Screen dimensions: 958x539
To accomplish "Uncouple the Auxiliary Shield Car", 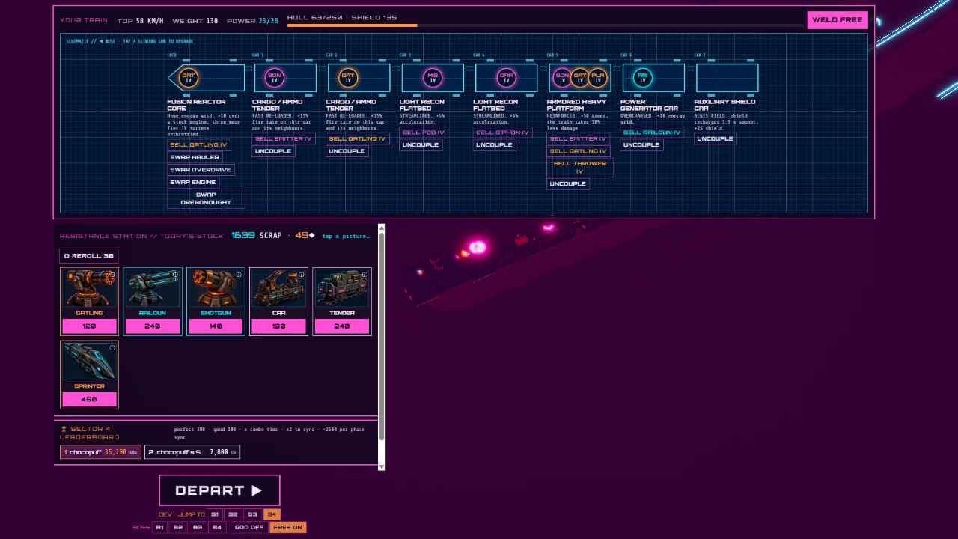I will click(715, 138).
